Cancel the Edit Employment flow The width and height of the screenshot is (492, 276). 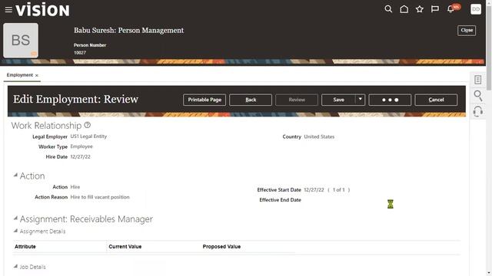click(x=436, y=100)
